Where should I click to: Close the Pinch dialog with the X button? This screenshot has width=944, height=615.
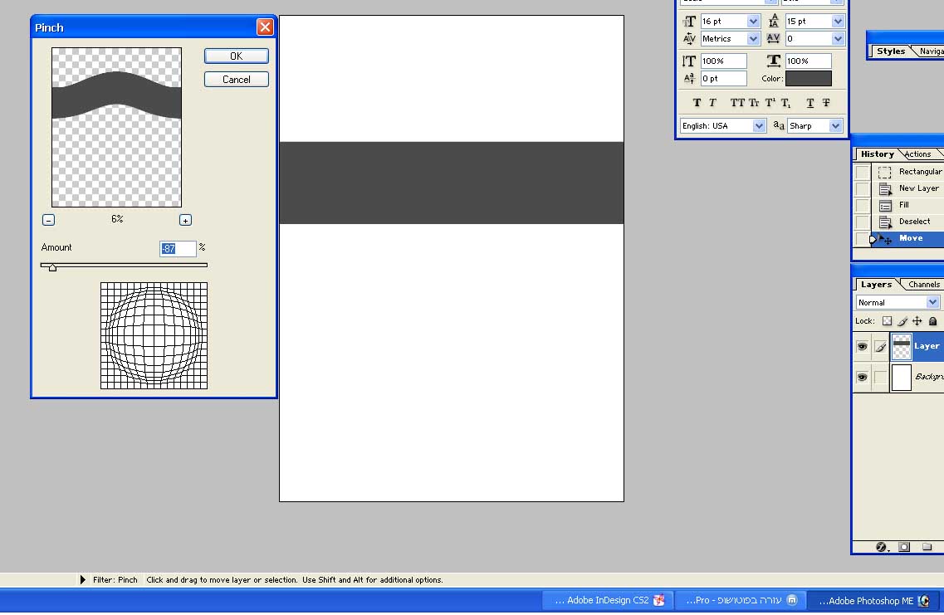point(264,27)
